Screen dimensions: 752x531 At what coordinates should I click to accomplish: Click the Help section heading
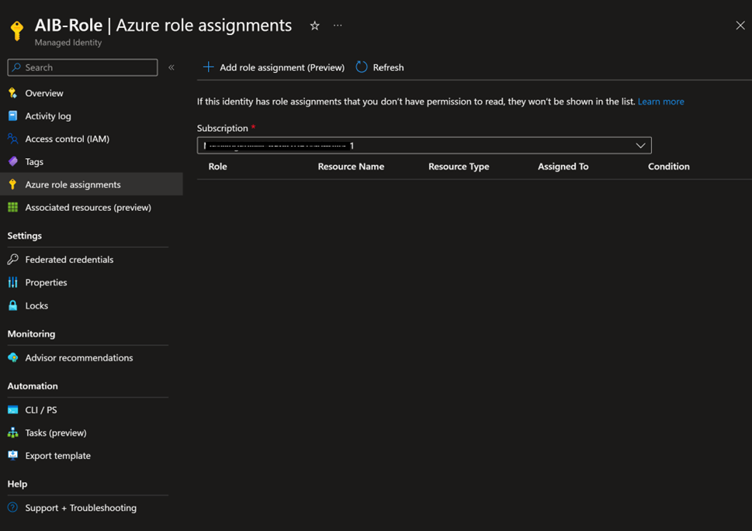(x=17, y=484)
